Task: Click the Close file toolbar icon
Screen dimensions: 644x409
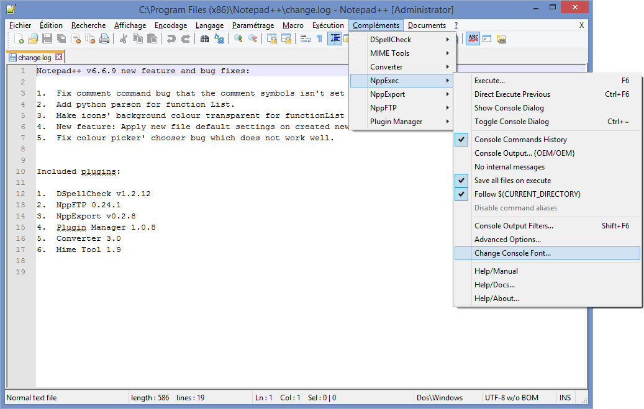Action: [x=76, y=39]
